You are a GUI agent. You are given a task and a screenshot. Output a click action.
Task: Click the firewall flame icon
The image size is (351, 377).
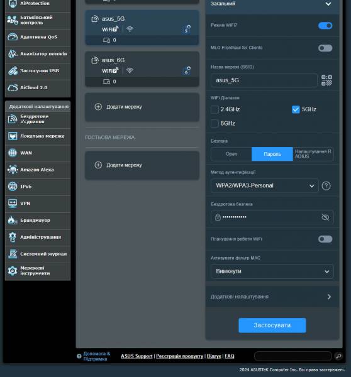13,221
